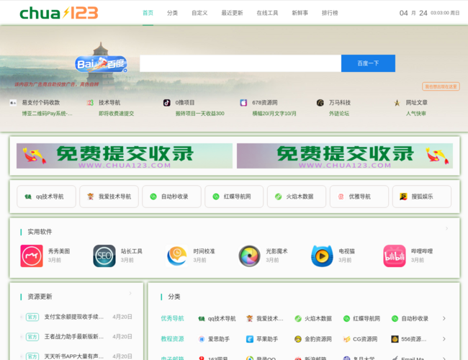
Task: Open the 自定义 menu item
Action: [199, 13]
